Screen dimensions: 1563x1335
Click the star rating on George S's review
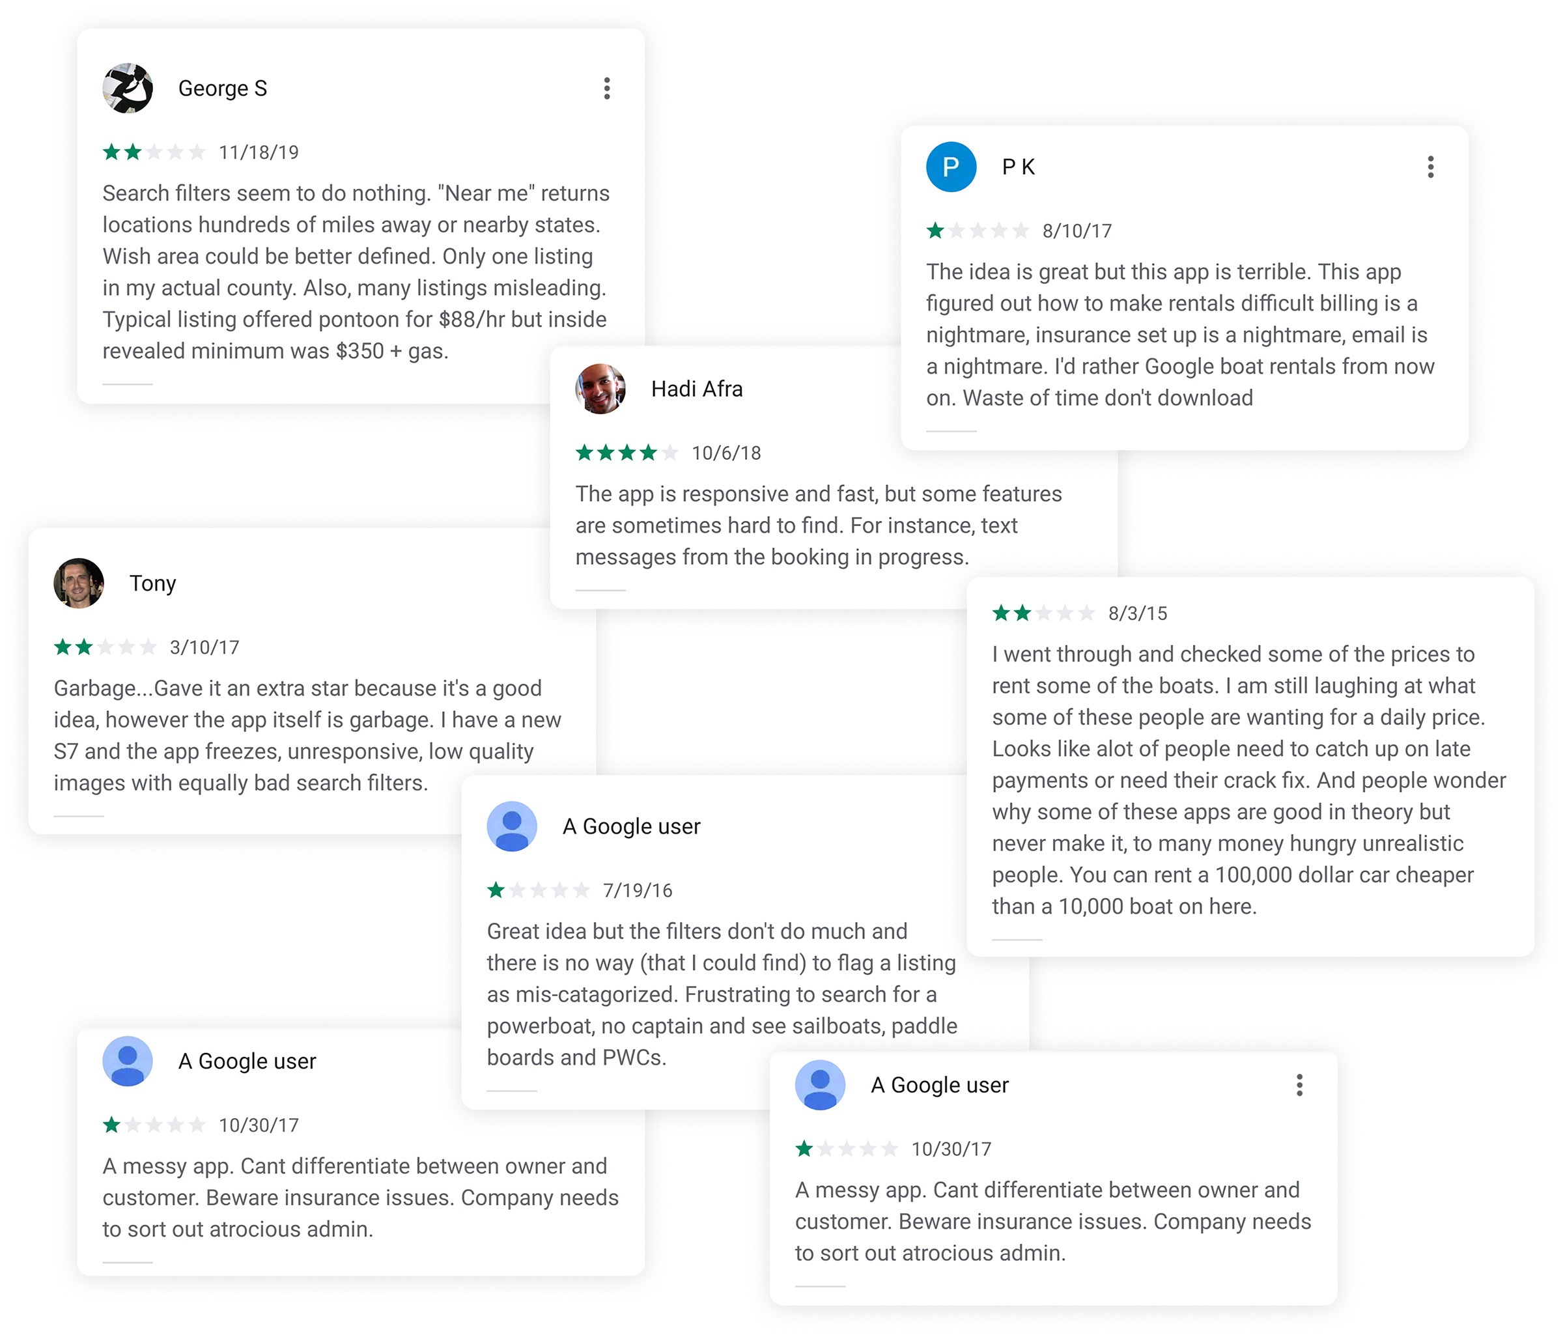click(x=154, y=152)
